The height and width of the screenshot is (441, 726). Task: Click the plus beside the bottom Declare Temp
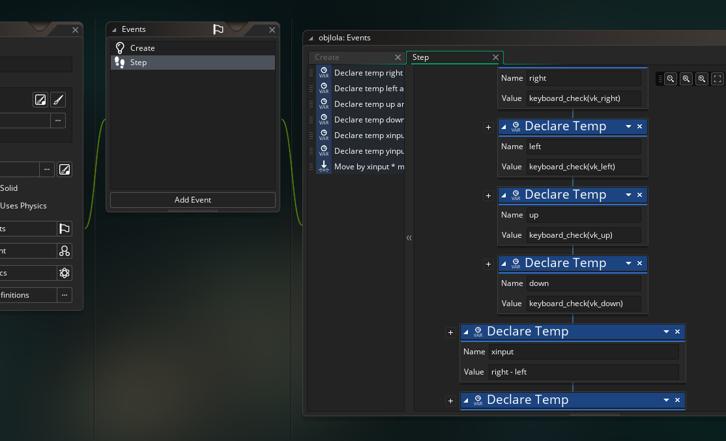point(450,401)
